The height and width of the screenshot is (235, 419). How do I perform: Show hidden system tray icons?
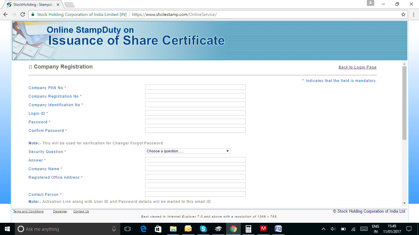323,229
